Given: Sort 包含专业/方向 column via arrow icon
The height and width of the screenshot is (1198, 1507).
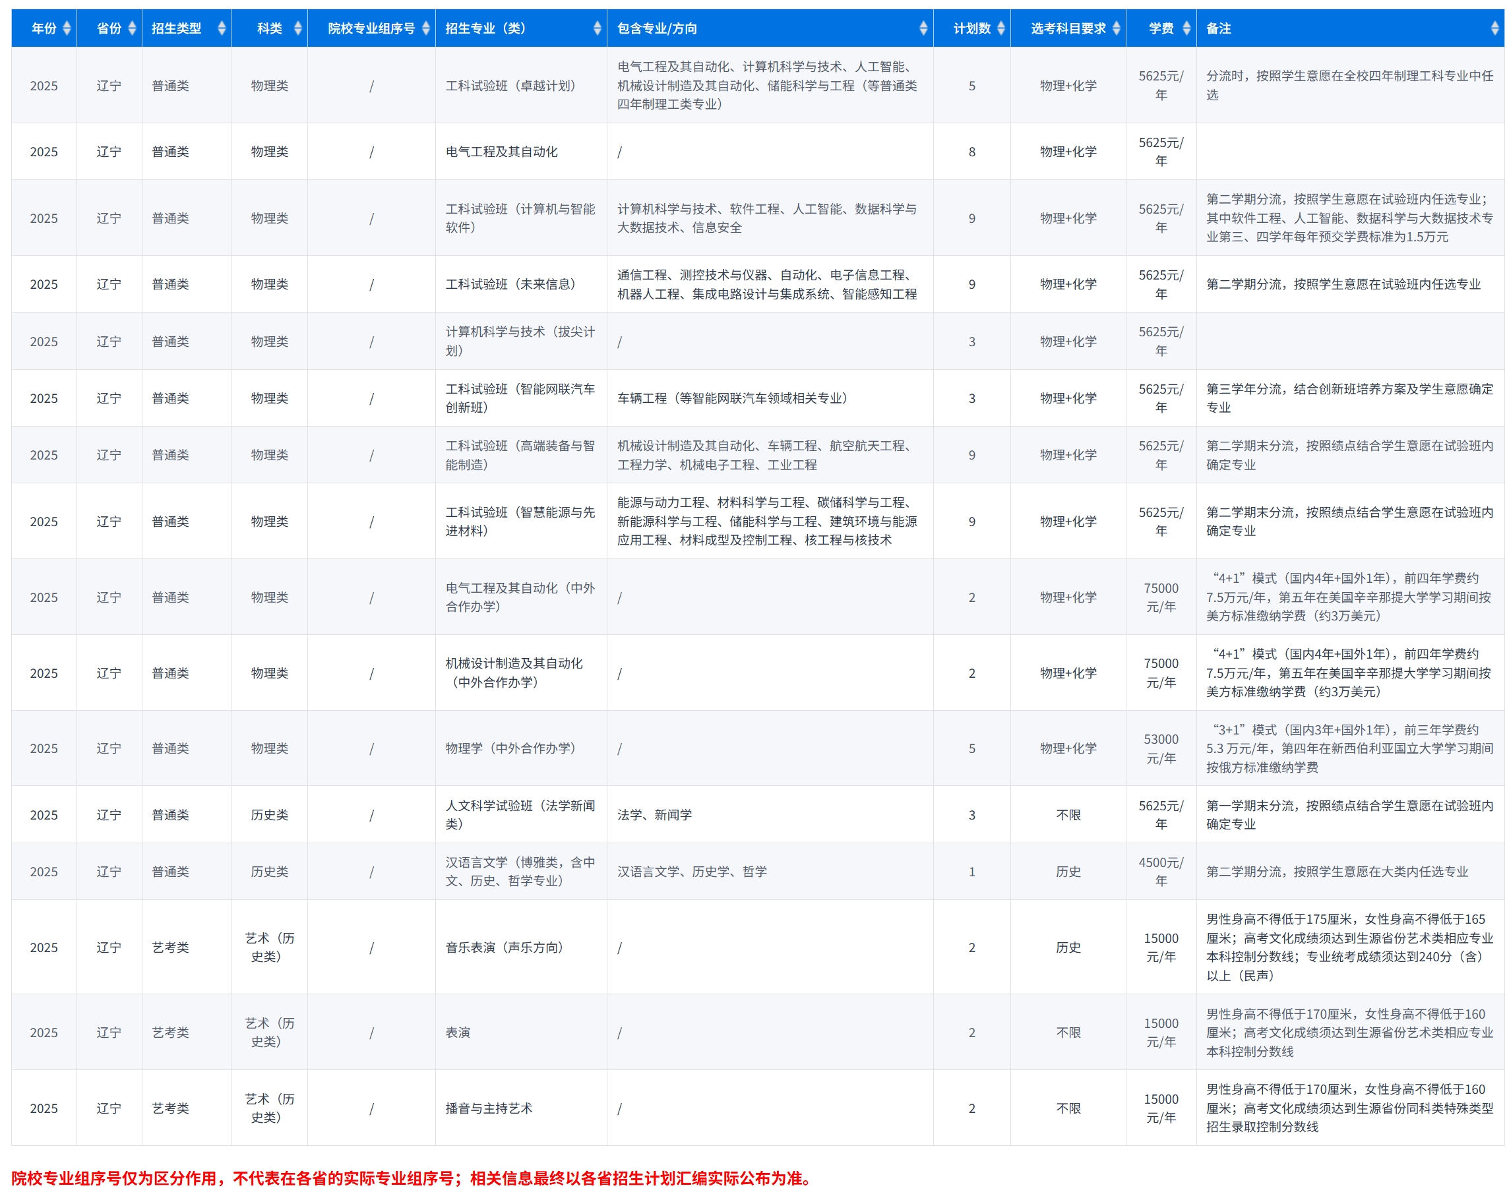Looking at the screenshot, I should [923, 28].
